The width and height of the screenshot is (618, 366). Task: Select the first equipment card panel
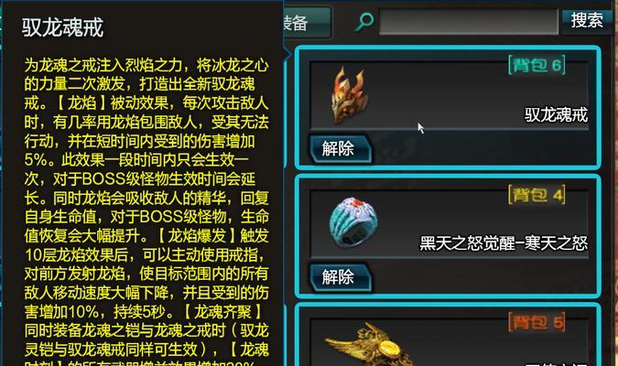(448, 108)
